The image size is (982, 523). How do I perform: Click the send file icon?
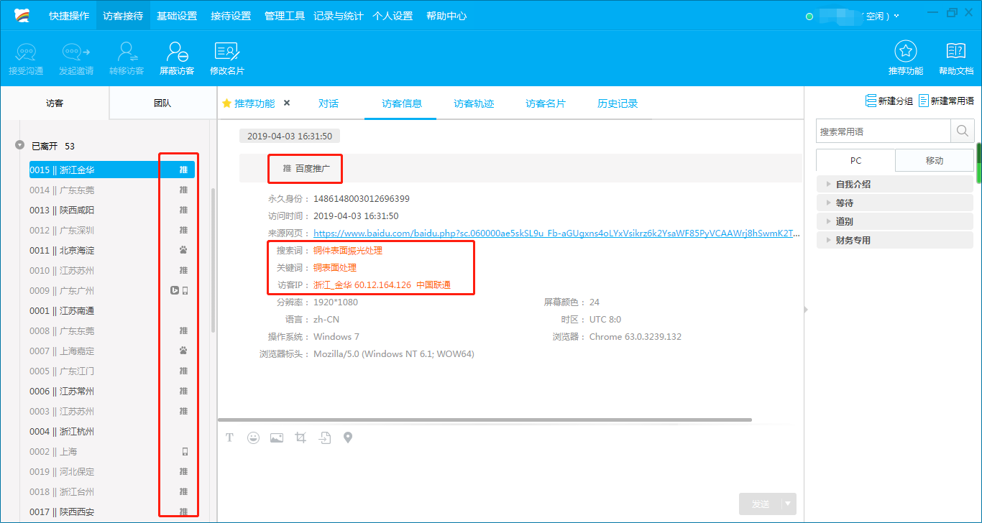tap(325, 438)
